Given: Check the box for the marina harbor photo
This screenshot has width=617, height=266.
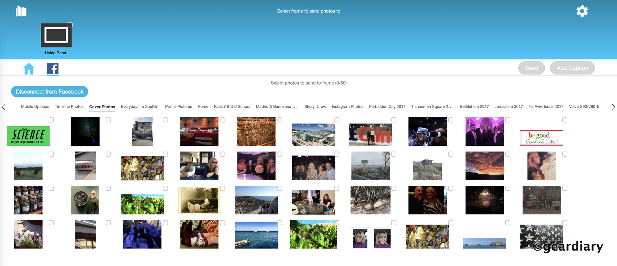Looking at the screenshot, I should (337, 120).
